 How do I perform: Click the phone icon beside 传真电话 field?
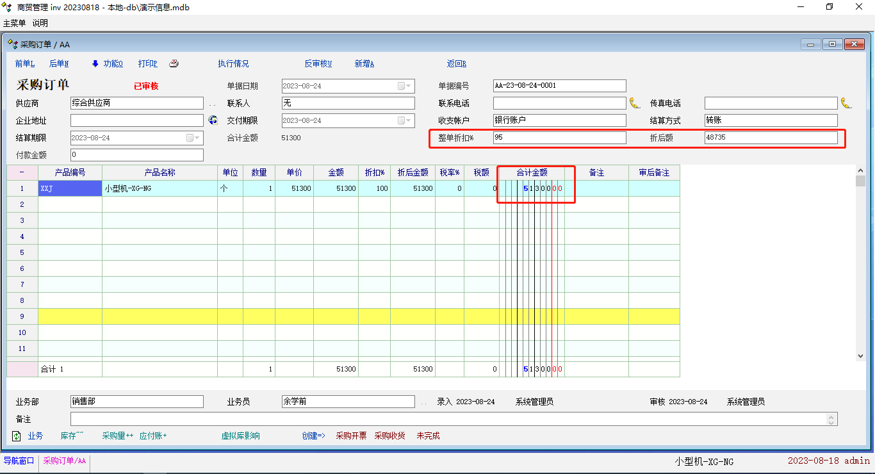pyautogui.click(x=846, y=103)
